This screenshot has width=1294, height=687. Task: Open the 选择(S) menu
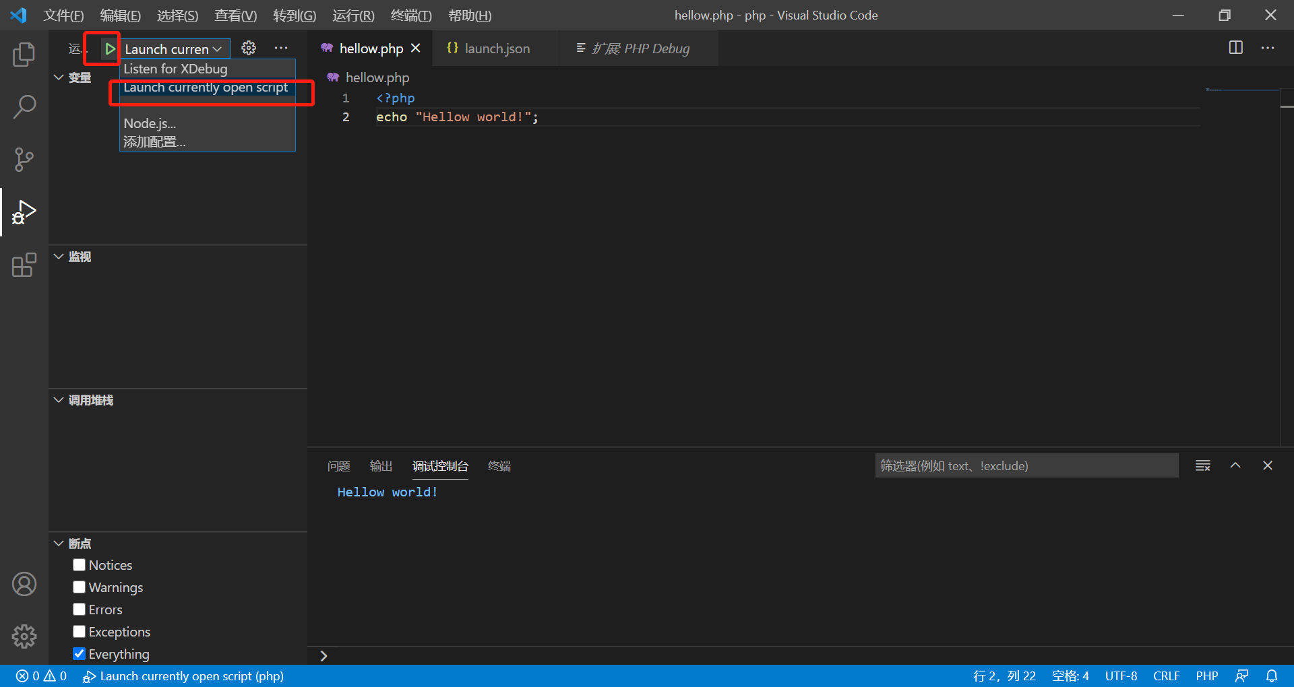pos(178,15)
